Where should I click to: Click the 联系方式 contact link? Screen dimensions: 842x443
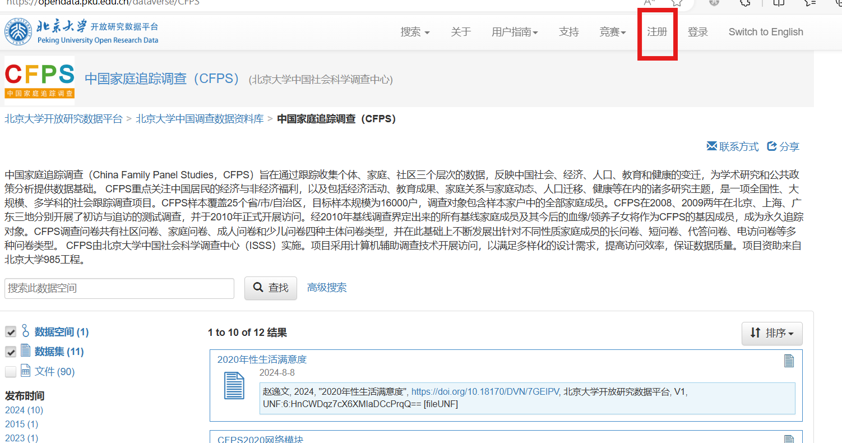click(x=739, y=146)
